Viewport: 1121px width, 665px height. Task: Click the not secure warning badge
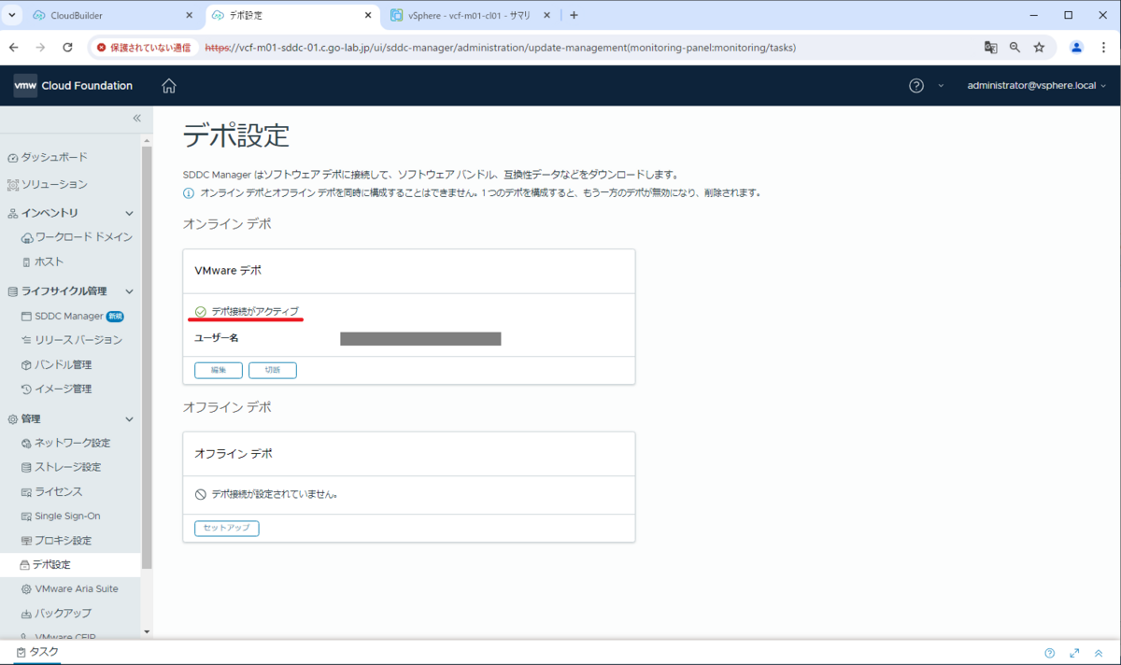click(x=144, y=48)
